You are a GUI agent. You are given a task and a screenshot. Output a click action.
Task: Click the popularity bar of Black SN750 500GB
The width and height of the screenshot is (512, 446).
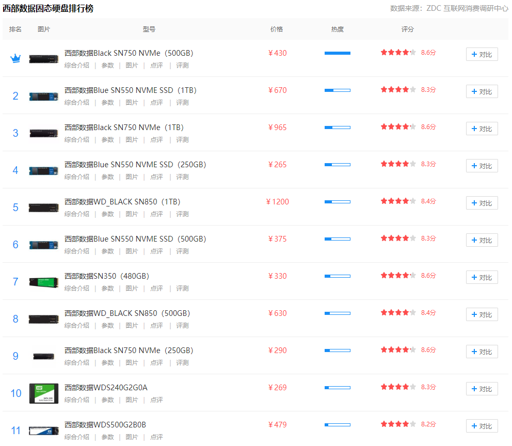tap(337, 53)
